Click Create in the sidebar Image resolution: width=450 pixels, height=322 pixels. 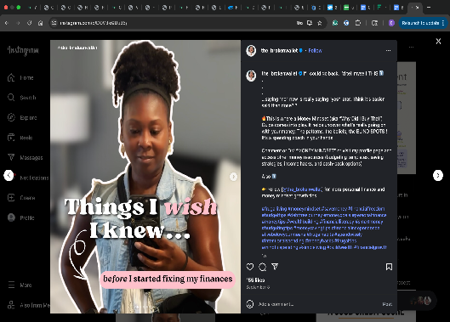pyautogui.click(x=21, y=198)
